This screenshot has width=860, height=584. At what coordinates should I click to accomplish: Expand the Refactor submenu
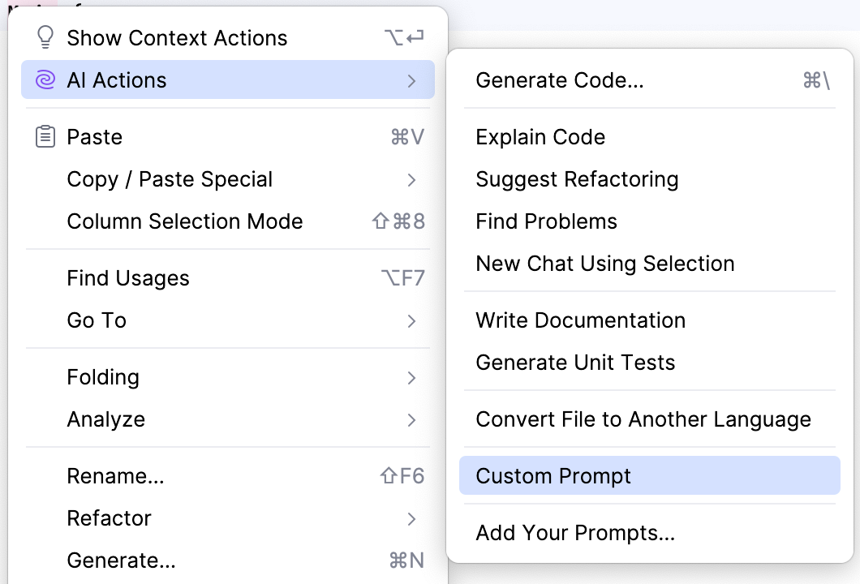pos(412,518)
